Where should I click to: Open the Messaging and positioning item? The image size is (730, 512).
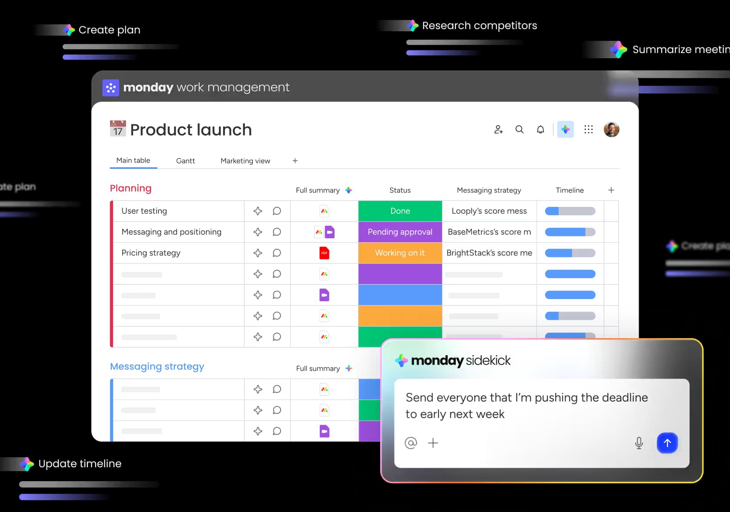(x=171, y=232)
